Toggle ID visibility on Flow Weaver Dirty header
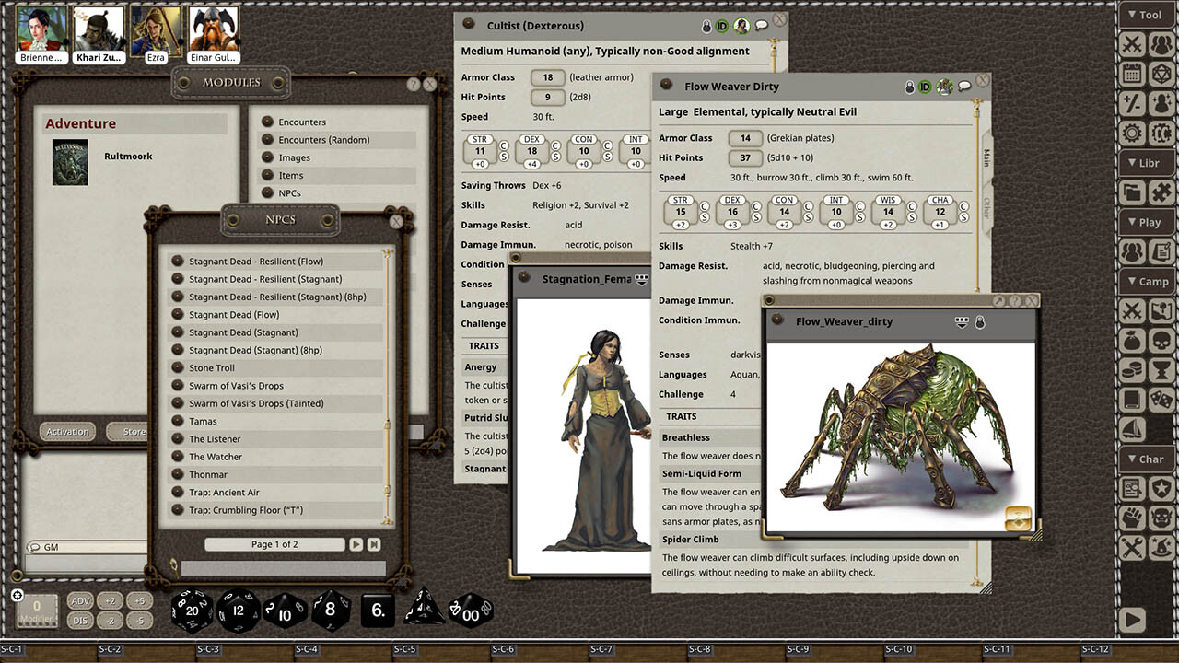The image size is (1179, 663). 925,87
